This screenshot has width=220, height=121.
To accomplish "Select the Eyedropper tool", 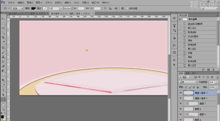I will coord(3,42).
